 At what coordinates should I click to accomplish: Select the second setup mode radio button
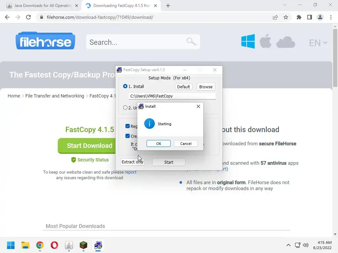125,108
